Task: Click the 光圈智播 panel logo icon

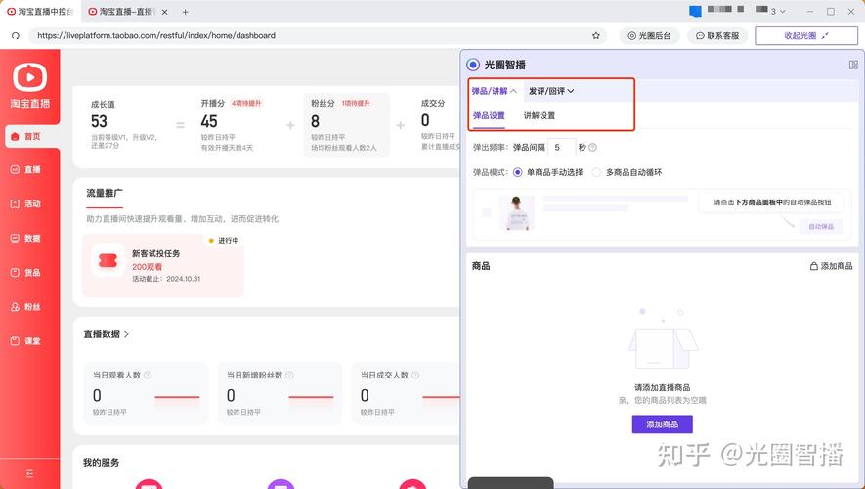Action: click(x=473, y=65)
